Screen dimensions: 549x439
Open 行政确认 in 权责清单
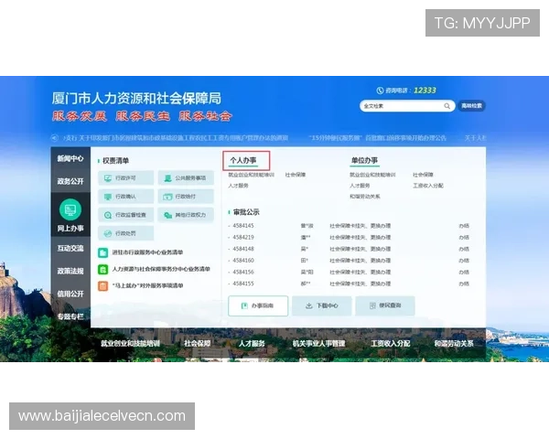125,197
